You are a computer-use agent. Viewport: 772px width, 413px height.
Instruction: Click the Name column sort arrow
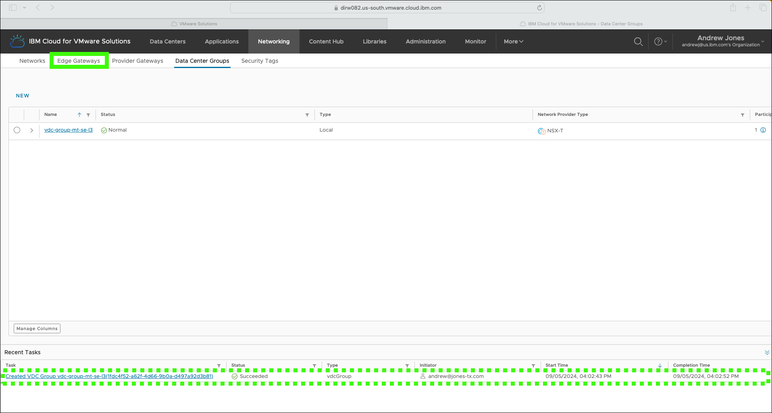[x=79, y=115]
